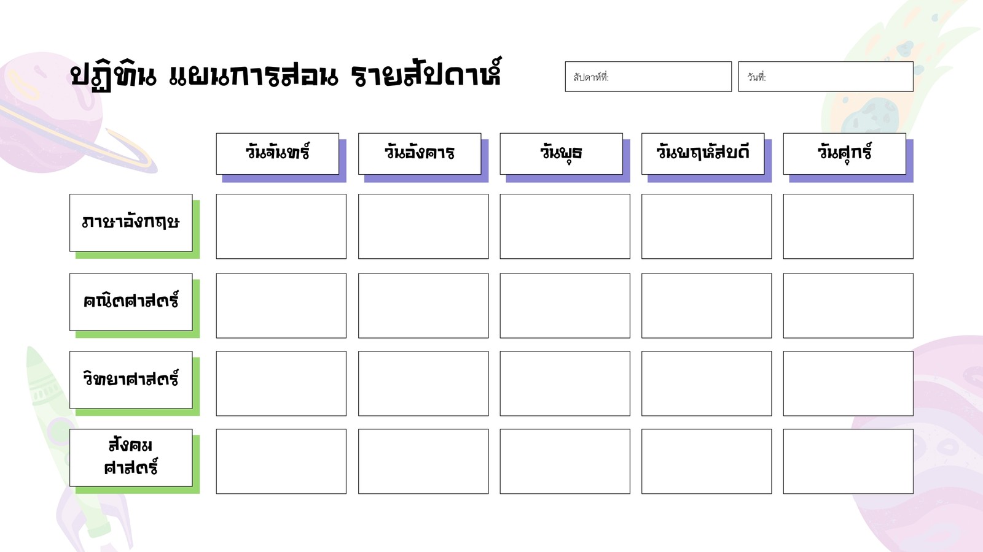Click คณิตศาสตร์ cell under วันพุธ
Screen dimensions: 983x552
(565, 305)
